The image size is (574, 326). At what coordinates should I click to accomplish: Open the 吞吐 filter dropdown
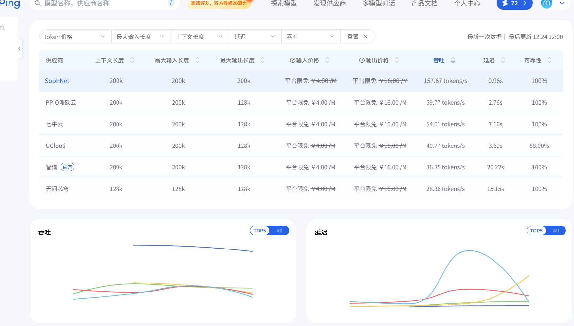click(x=311, y=37)
